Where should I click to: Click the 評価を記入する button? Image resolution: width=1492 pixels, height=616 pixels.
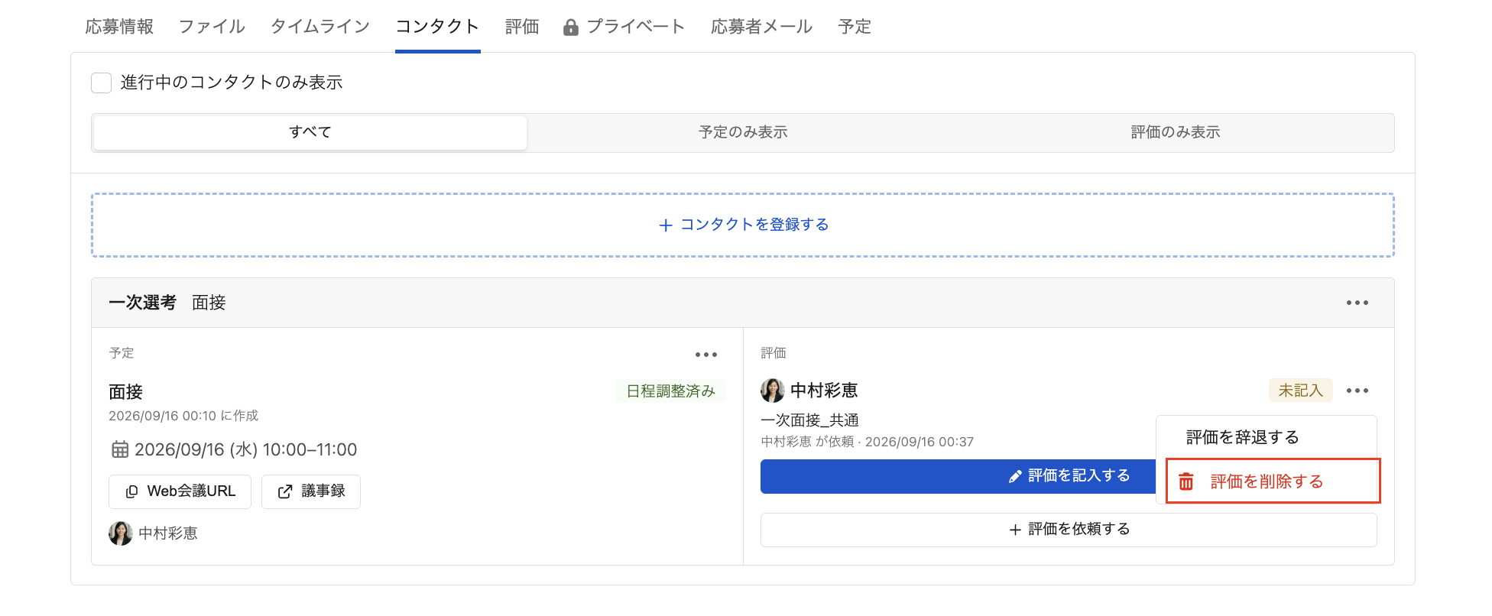(x=958, y=476)
